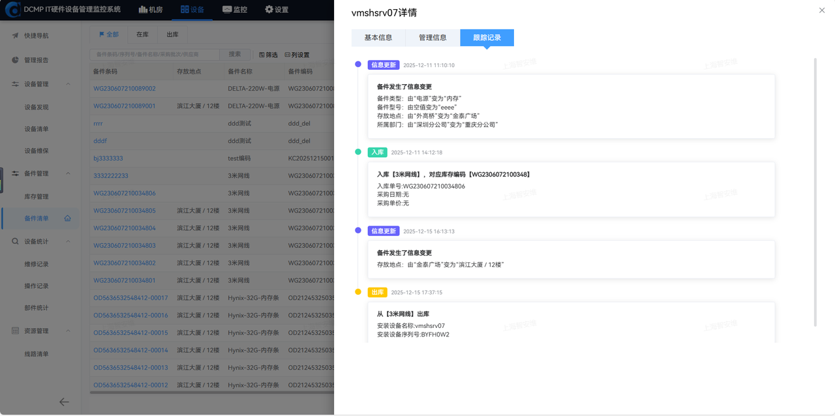The width and height of the screenshot is (835, 416).
Task: Collapse the sidebar with the left arrow icon
Action: click(x=64, y=402)
